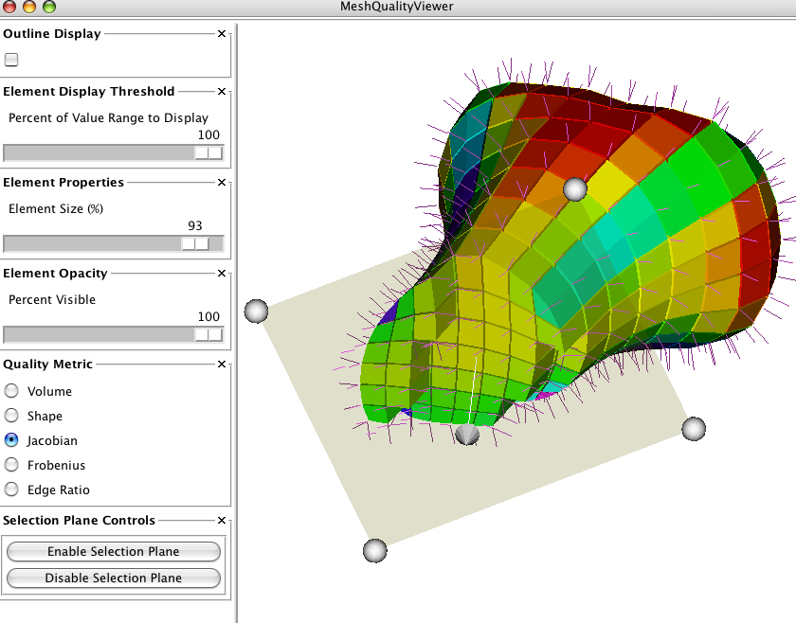796x623 pixels.
Task: Click the Percent Visible opacity slider
Action: pyautogui.click(x=208, y=335)
